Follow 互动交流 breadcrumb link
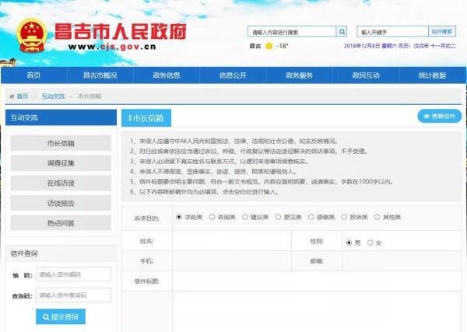This screenshot has height=332, width=467. pyautogui.click(x=53, y=96)
